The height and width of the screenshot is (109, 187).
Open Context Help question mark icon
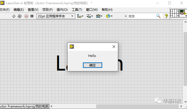tap(166, 16)
